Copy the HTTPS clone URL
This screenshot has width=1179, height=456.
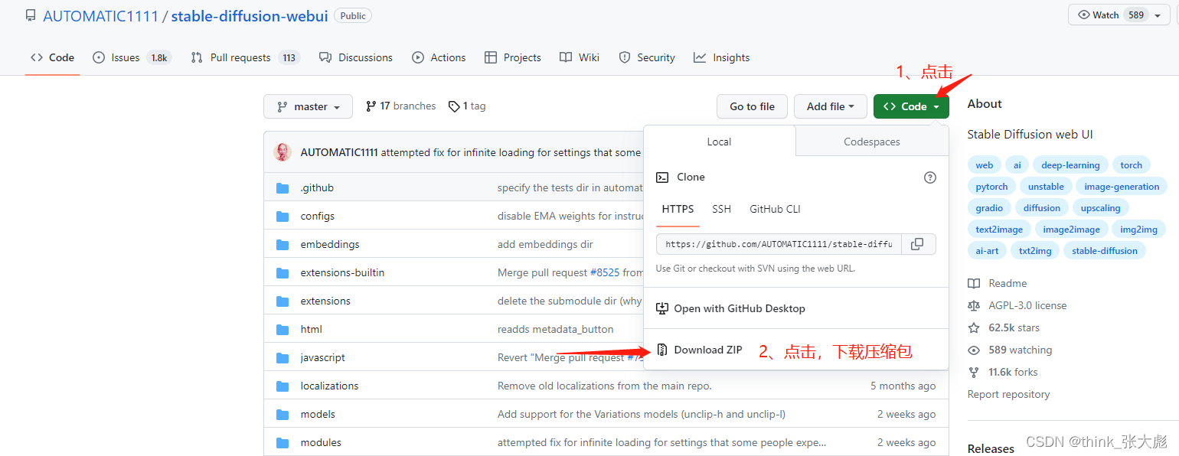[x=917, y=244]
